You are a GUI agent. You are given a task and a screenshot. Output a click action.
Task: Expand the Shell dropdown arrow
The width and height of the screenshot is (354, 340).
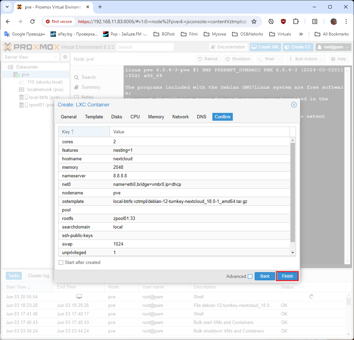(280, 59)
